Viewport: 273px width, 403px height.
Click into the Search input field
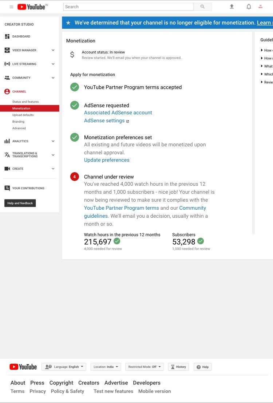click(x=128, y=7)
